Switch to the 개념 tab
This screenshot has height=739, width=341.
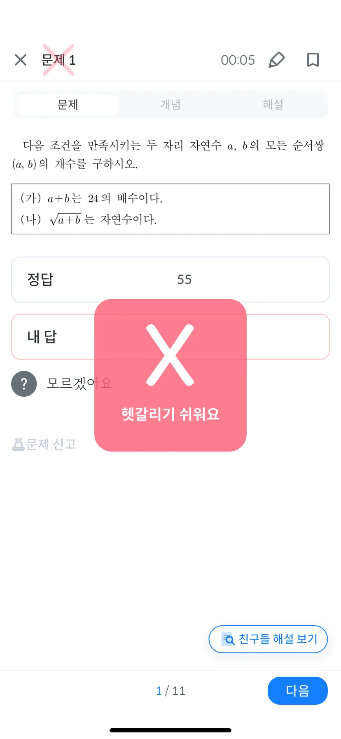pos(170,105)
